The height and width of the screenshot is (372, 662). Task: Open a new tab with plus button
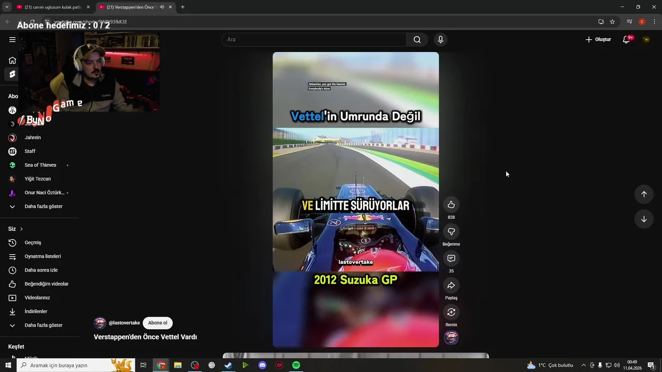pos(183,7)
